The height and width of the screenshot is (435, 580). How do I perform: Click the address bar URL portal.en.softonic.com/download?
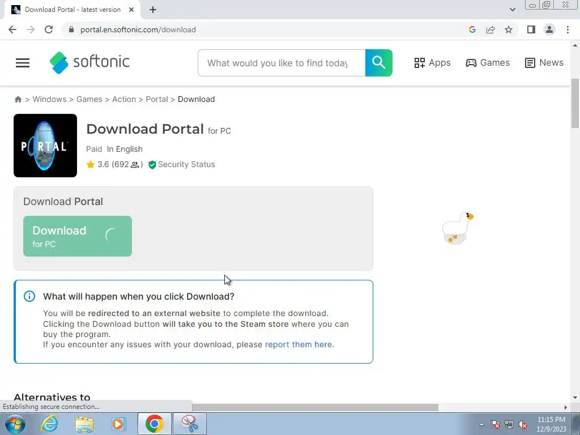coord(138,29)
